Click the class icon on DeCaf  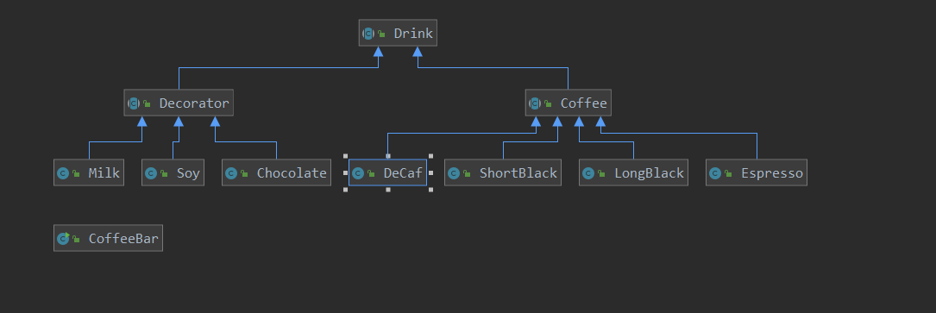coord(358,173)
